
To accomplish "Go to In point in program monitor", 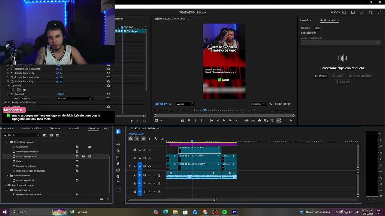I will click(x=211, y=120).
